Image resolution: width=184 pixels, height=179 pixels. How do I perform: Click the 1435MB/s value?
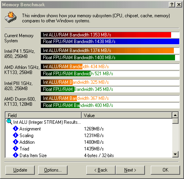tap(94, 149)
